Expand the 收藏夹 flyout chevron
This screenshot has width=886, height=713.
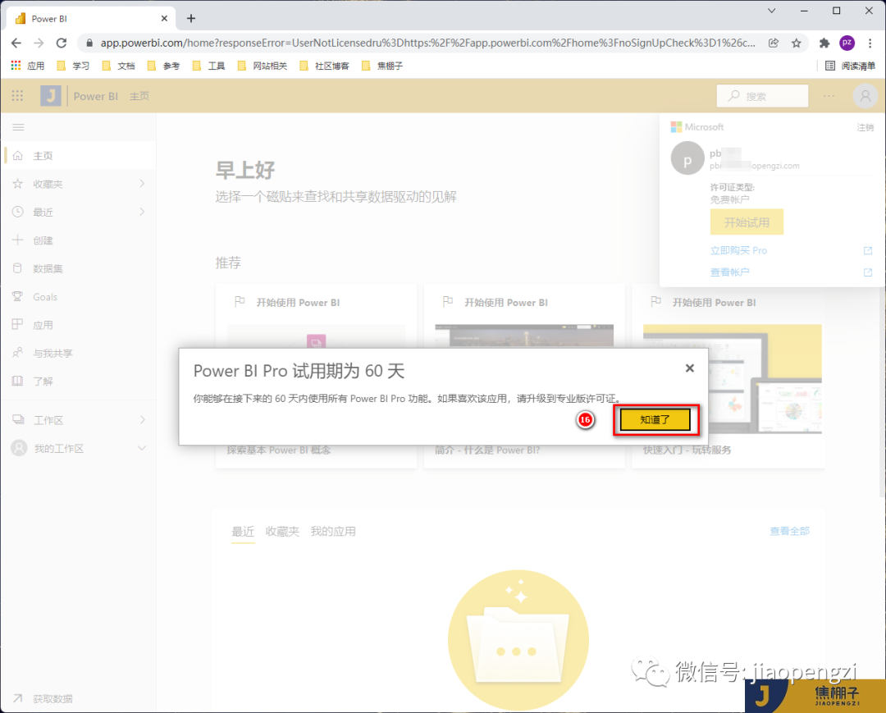[x=142, y=184]
